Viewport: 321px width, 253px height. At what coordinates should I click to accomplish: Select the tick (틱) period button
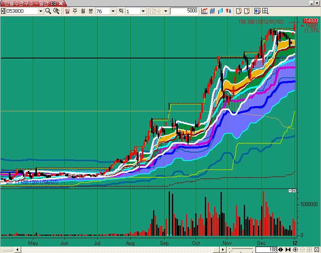[120, 11]
